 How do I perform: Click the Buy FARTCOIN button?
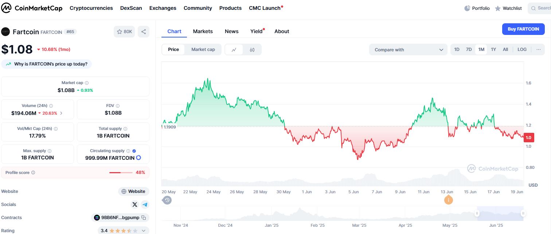tap(523, 29)
